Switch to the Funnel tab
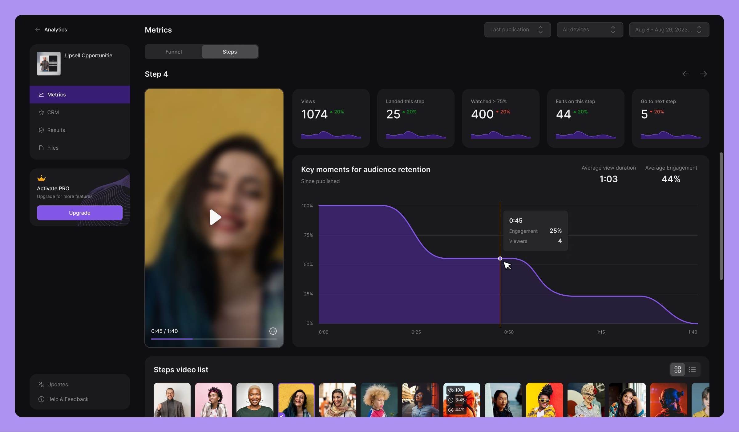 click(173, 52)
